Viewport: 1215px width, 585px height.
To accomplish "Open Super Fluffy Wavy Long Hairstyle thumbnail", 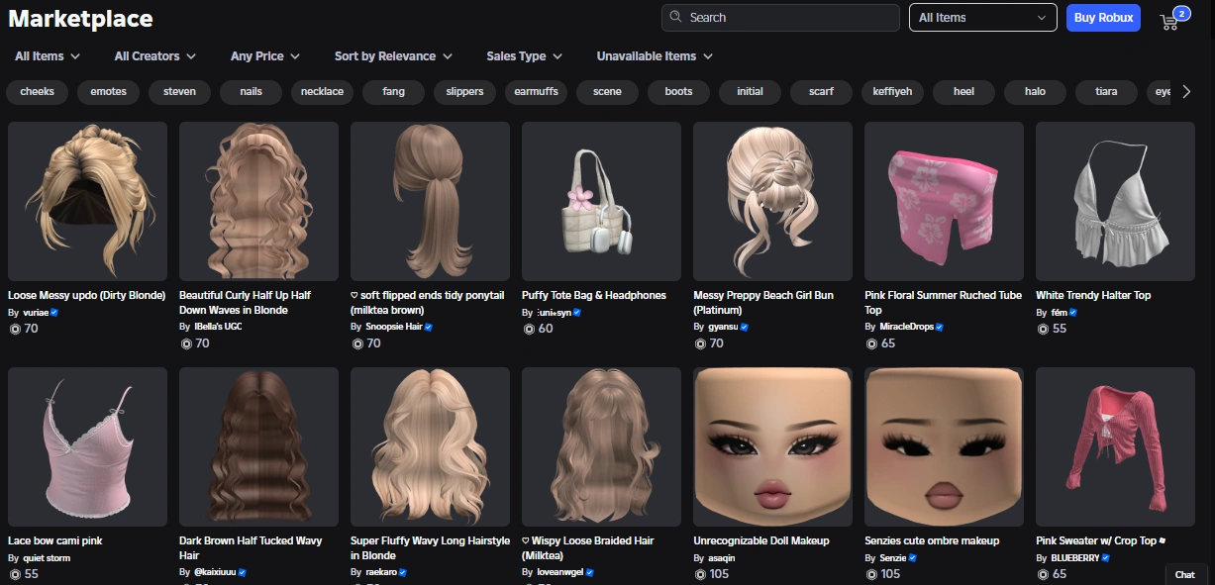I will (x=430, y=447).
